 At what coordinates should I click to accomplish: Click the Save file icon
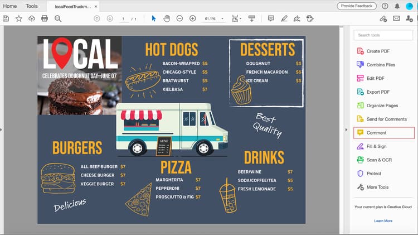[6, 18]
